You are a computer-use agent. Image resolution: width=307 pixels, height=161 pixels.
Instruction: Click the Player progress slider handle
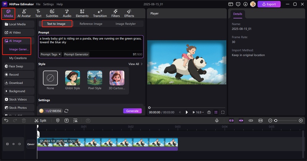pyautogui.click(x=149, y=107)
